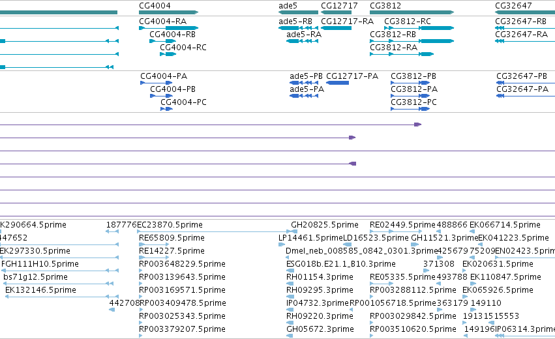Click EST FGH111H10.5prime

tap(40, 264)
